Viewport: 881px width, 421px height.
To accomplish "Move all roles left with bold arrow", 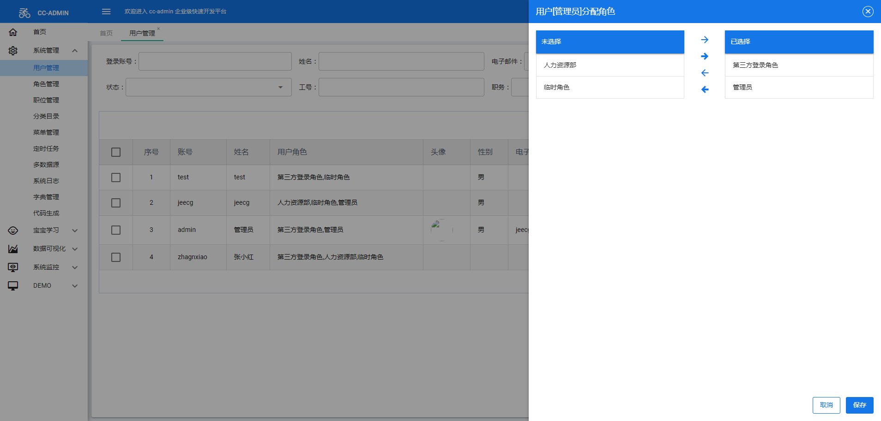I will point(705,89).
